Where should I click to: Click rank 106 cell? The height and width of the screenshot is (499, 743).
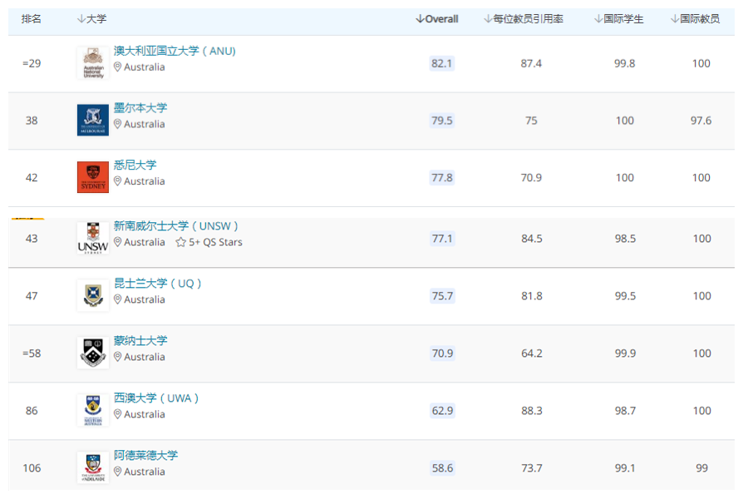coord(32,468)
